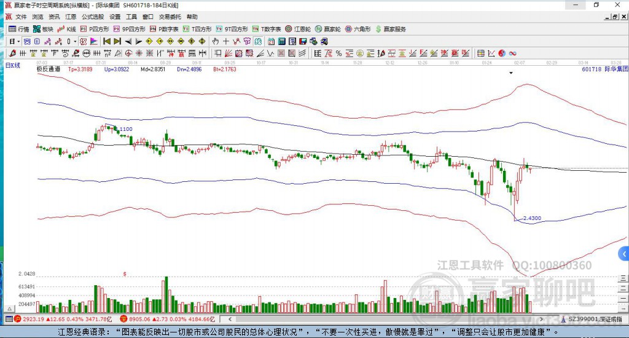The height and width of the screenshot is (338, 629).
Task: Open the 板块 sector view
Action: point(43,29)
